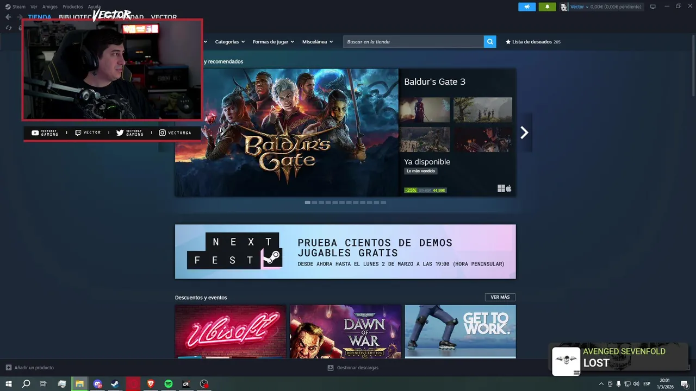Open Lista de deseados 205
696x391 pixels.
[533, 42]
